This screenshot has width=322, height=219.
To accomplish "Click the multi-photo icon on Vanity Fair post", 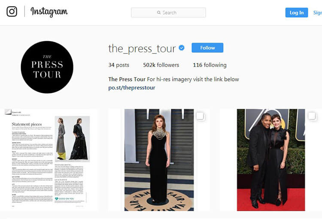I will coord(200,116).
